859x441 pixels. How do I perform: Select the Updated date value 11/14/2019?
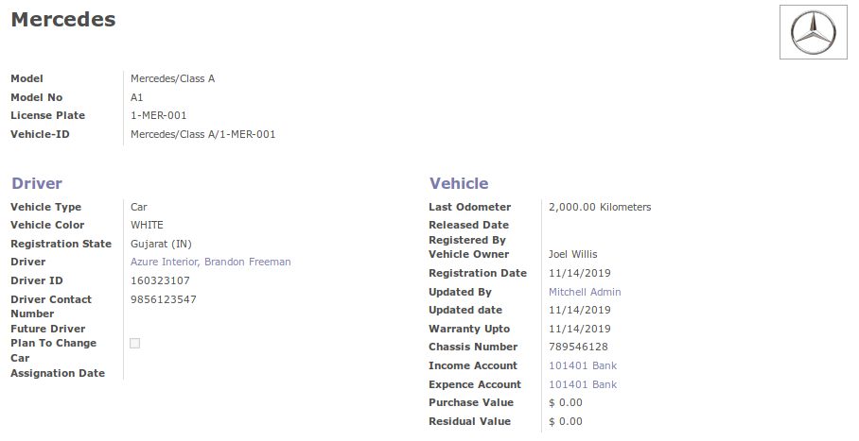[x=580, y=311]
